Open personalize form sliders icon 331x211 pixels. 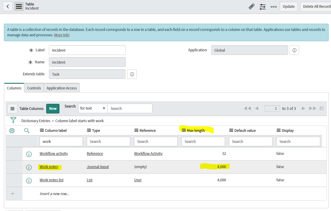[x=263, y=7]
